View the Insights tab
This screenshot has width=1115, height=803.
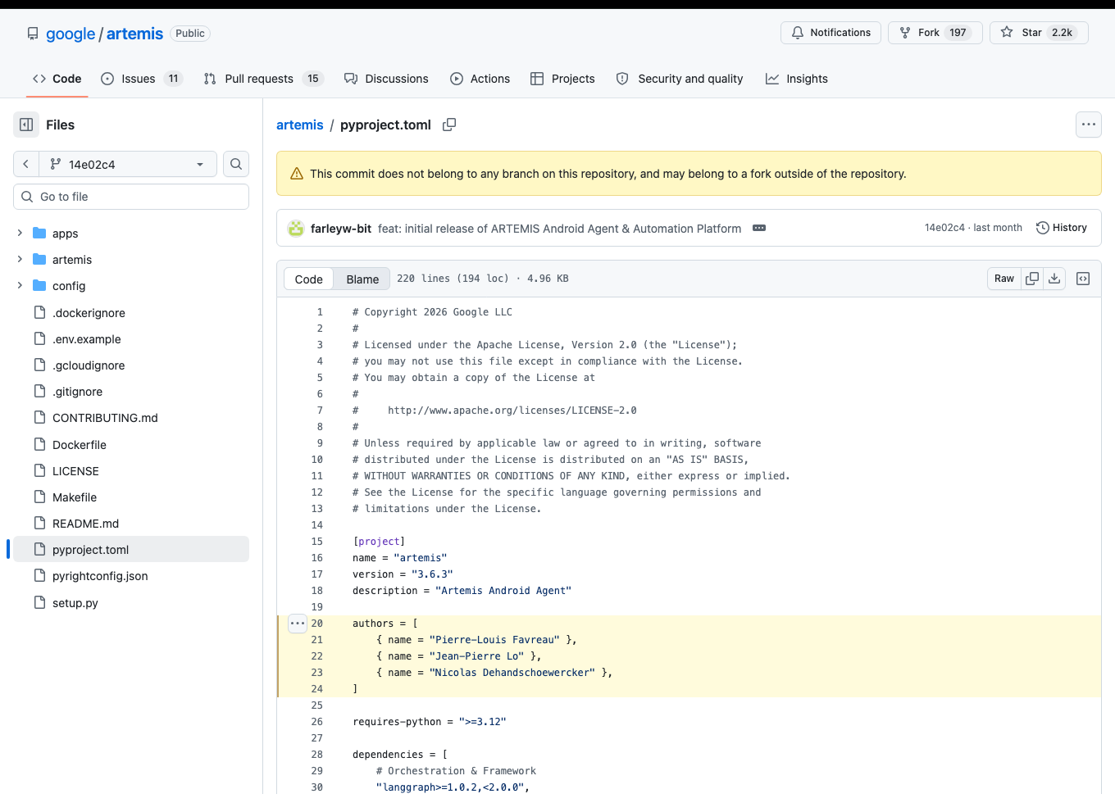[x=797, y=79]
